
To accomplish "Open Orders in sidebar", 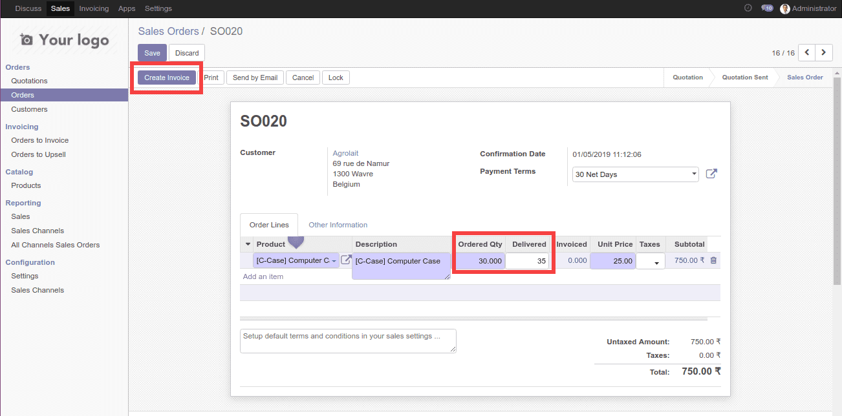I will click(x=64, y=95).
